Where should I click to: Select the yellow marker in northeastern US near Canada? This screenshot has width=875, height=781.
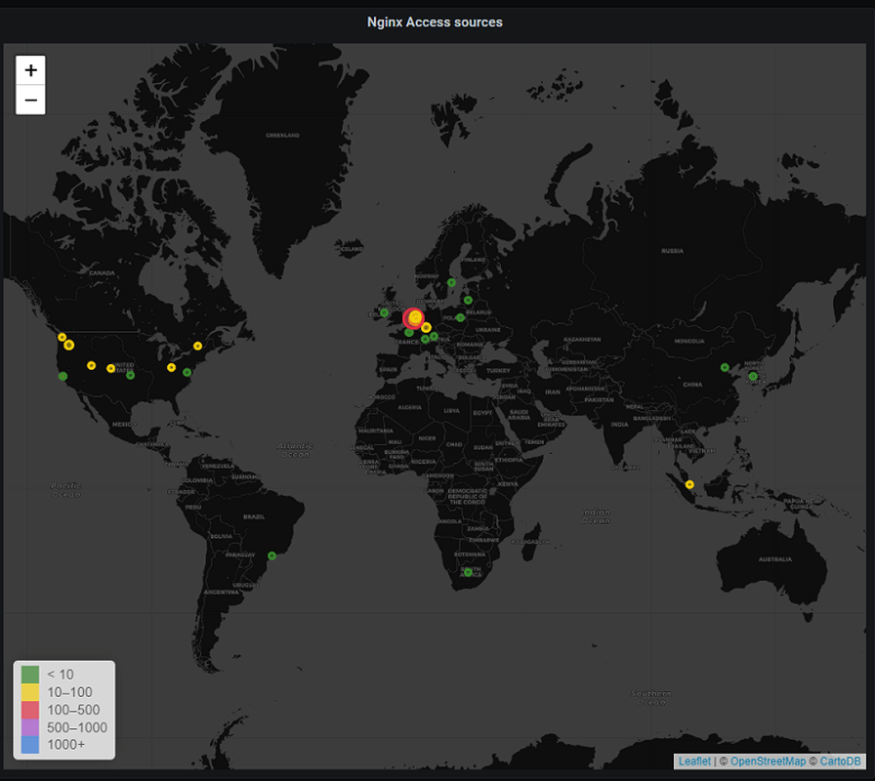[197, 346]
